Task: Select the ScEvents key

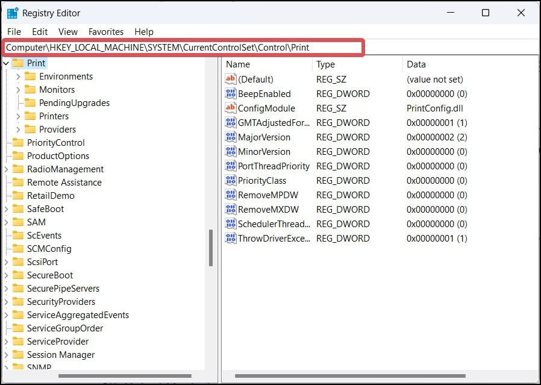Action: (x=44, y=235)
